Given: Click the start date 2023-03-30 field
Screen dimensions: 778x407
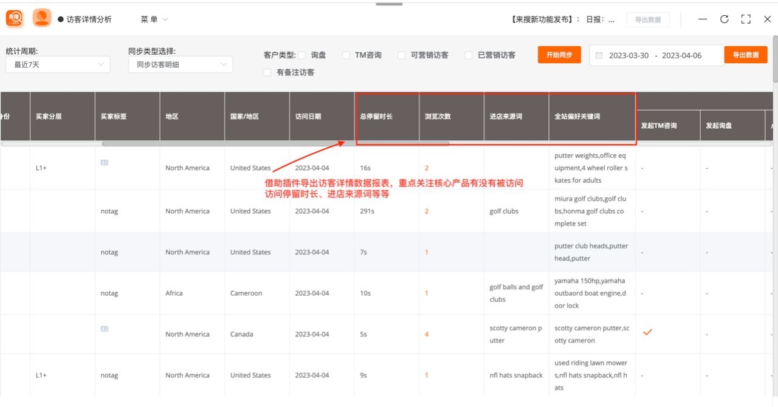Looking at the screenshot, I should coord(628,55).
